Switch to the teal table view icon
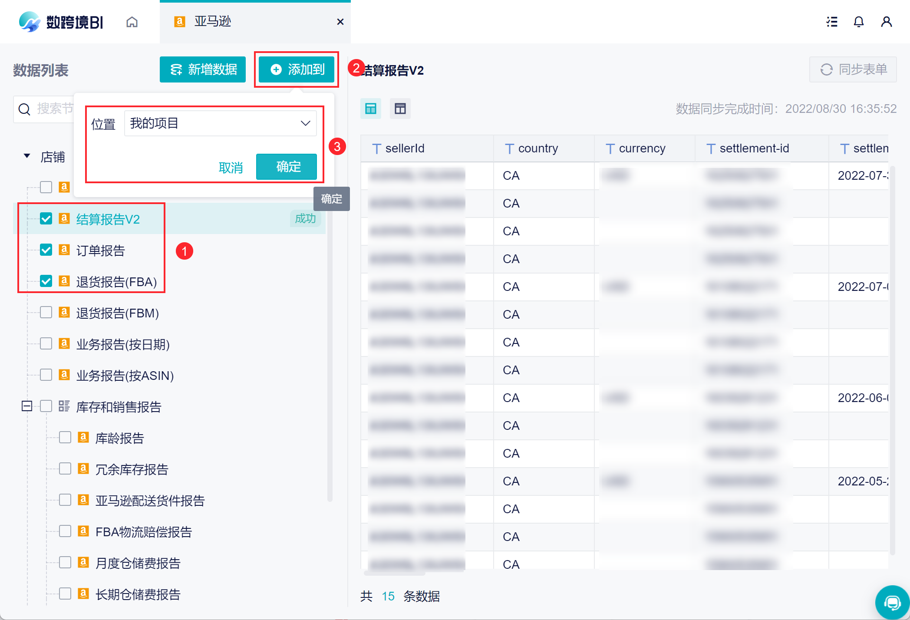910x620 pixels. [x=371, y=109]
